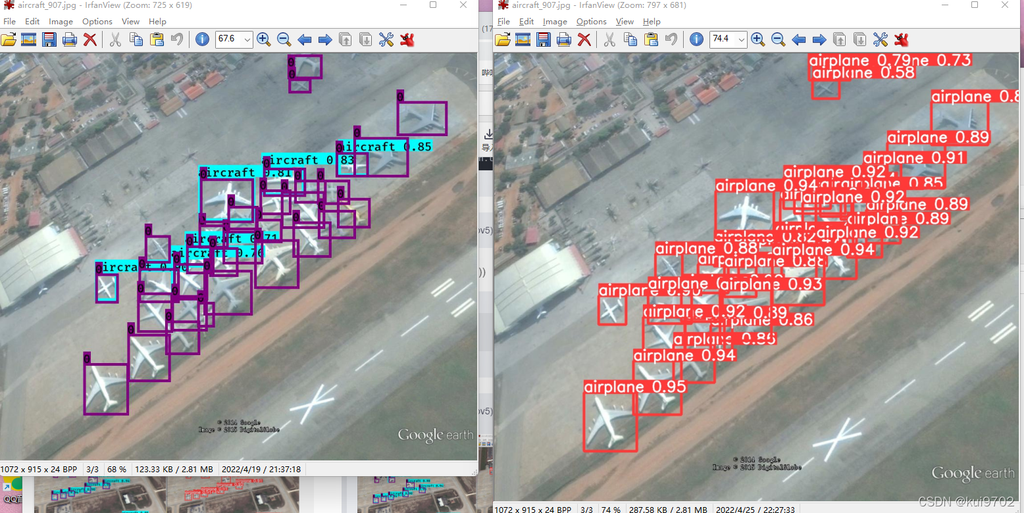Image resolution: width=1024 pixels, height=513 pixels.
Task: Click left window title bar "aircraft_907.jpg" Zoom 725 x 619
Action: click(x=105, y=5)
